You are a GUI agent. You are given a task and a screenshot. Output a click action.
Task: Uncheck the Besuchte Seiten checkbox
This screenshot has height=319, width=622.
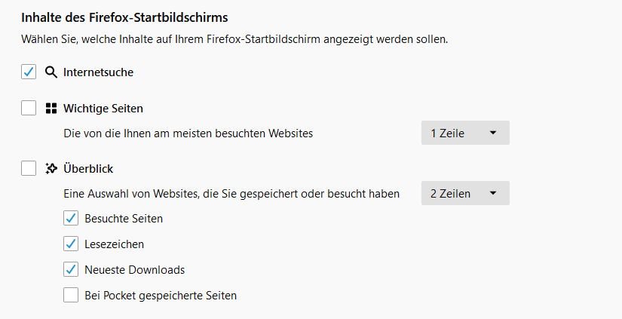pyautogui.click(x=71, y=219)
